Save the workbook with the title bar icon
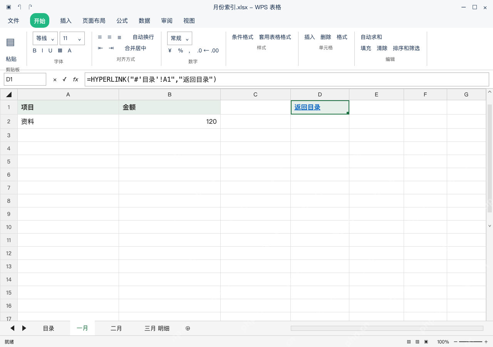 coord(8,7)
